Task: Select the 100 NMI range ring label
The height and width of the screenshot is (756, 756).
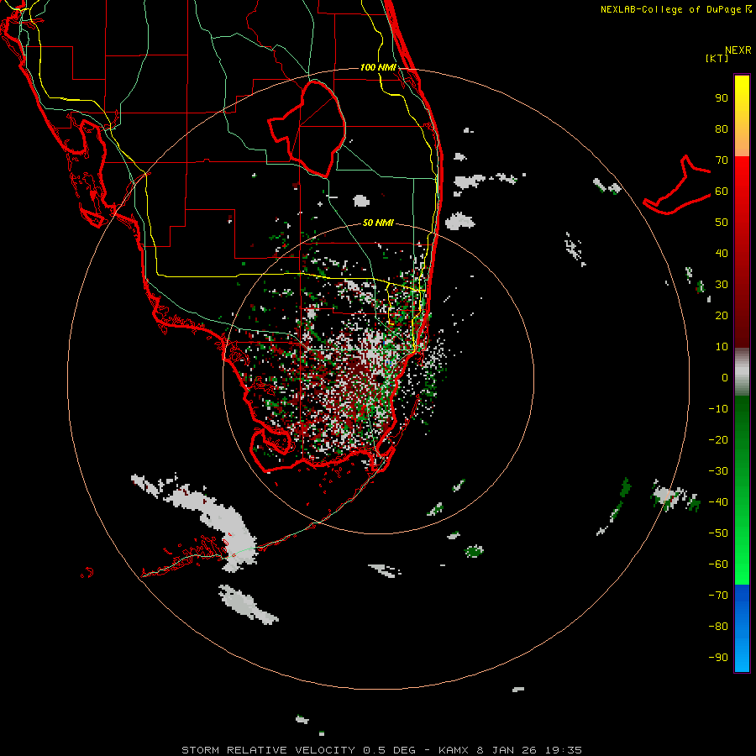Action: [x=378, y=67]
